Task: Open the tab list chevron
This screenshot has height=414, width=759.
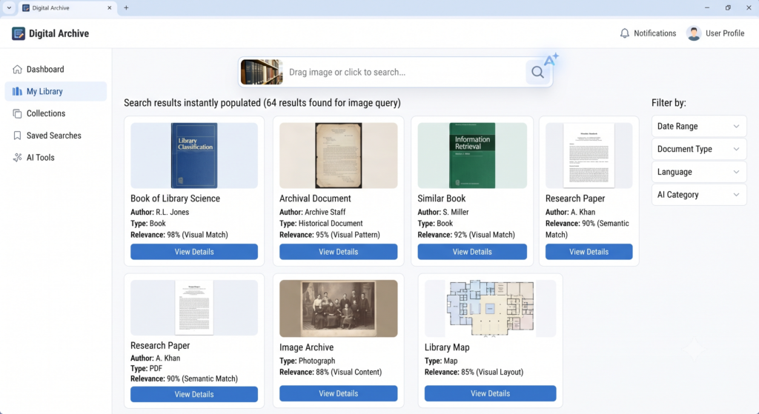Action: [x=9, y=7]
